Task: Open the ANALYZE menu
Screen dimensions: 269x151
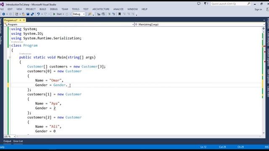Action: [x=119, y=9]
